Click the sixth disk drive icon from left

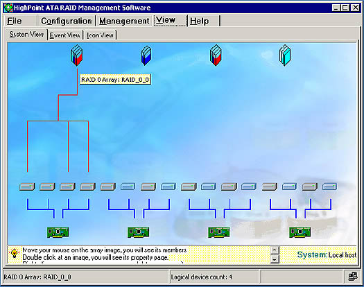click(x=128, y=186)
